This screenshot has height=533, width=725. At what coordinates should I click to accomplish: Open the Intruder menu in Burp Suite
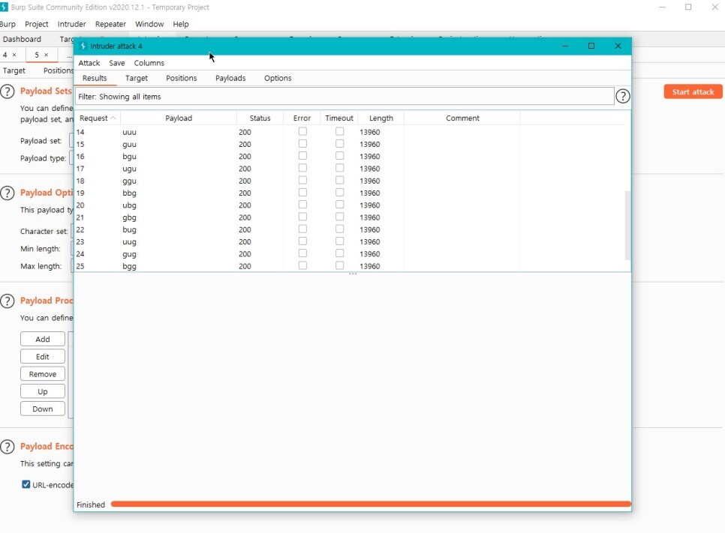(x=71, y=24)
